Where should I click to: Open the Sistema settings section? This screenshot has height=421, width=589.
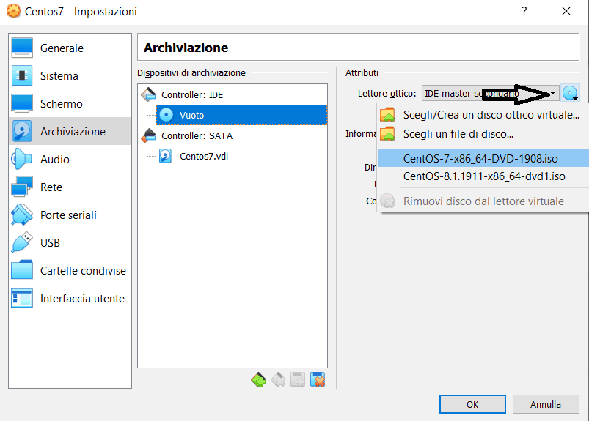pos(70,75)
